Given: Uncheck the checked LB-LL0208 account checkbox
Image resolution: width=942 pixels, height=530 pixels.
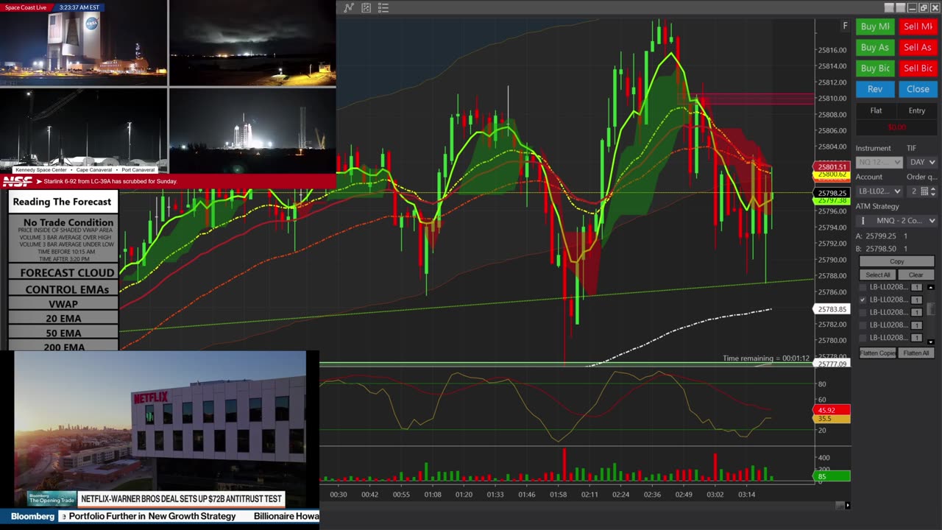Looking at the screenshot, I should pyautogui.click(x=863, y=300).
